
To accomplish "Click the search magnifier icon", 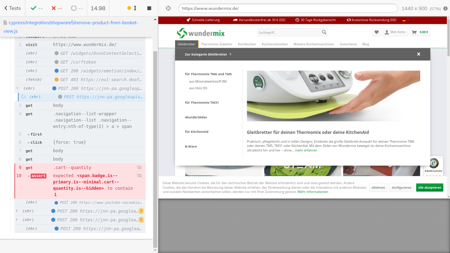I will (x=324, y=32).
